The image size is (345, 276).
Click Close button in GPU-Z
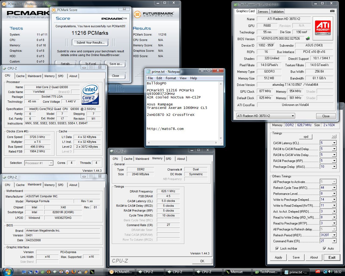point(326,116)
